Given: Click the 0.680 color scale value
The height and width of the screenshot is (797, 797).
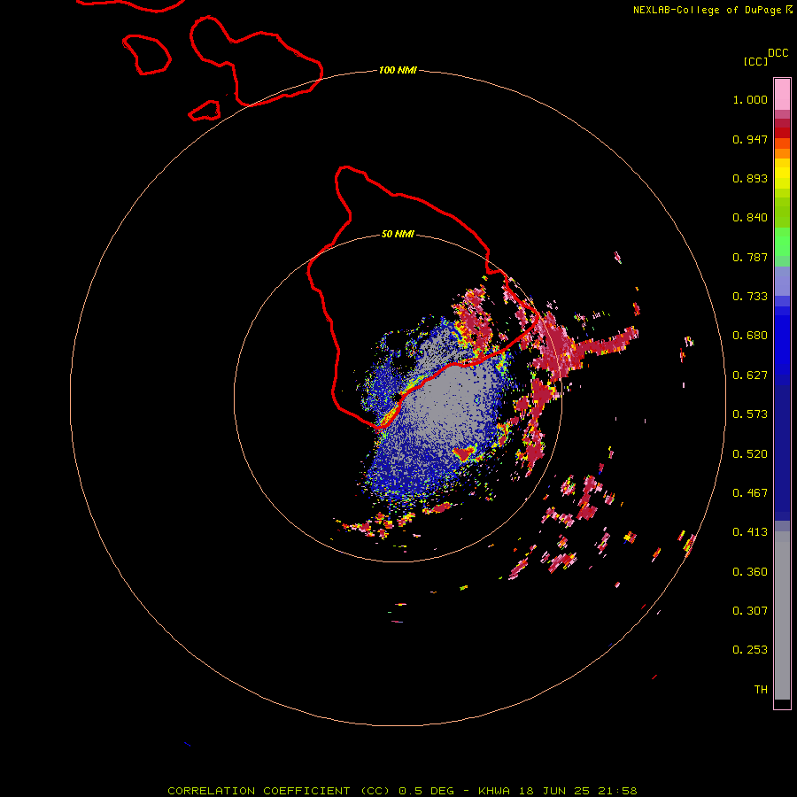Looking at the screenshot, I should tap(750, 336).
